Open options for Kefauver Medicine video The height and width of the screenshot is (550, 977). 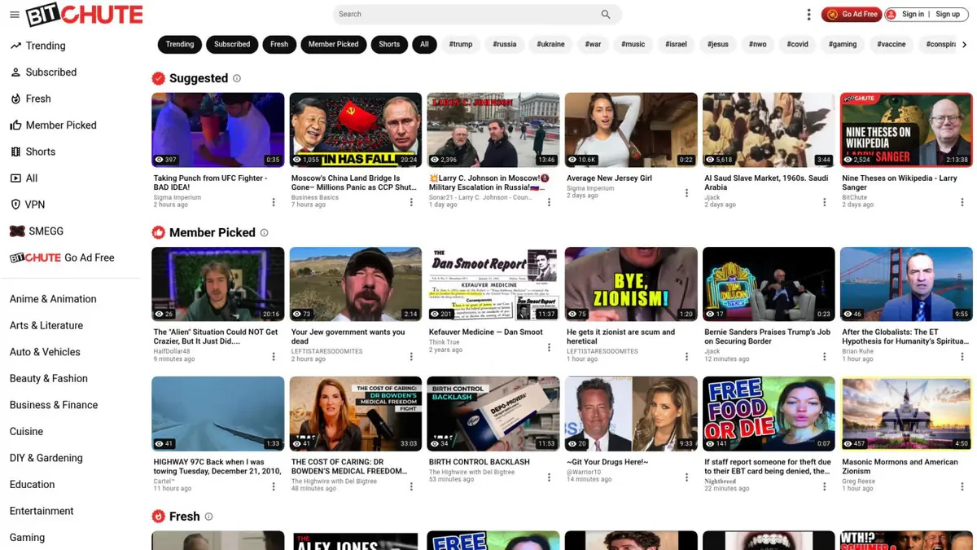point(549,347)
